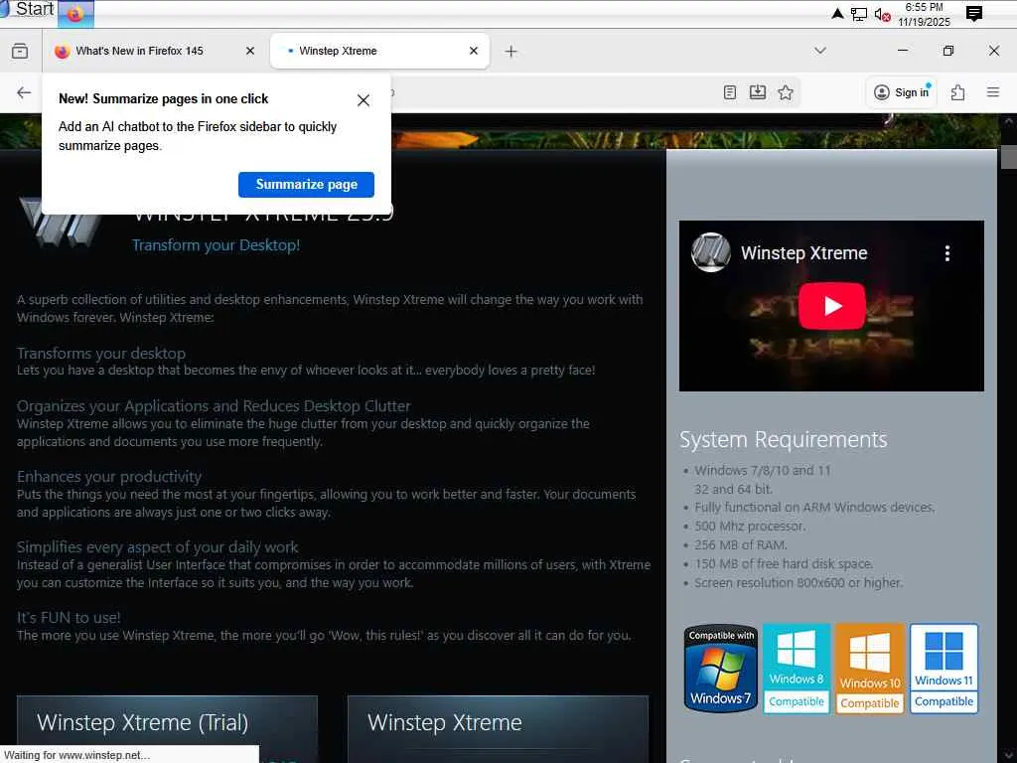The width and height of the screenshot is (1017, 763).
Task: Click 'Organizes your Applications and Reduces Desktop Clutter'
Action: (214, 406)
